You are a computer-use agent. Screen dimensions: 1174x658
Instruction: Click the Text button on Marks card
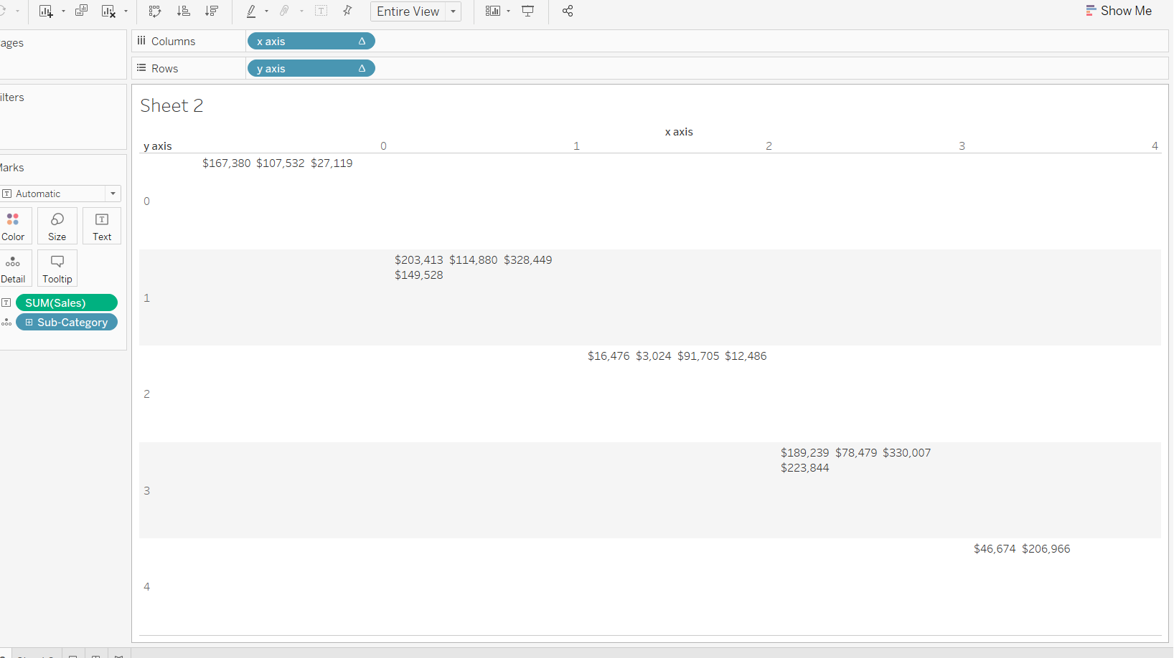(101, 225)
